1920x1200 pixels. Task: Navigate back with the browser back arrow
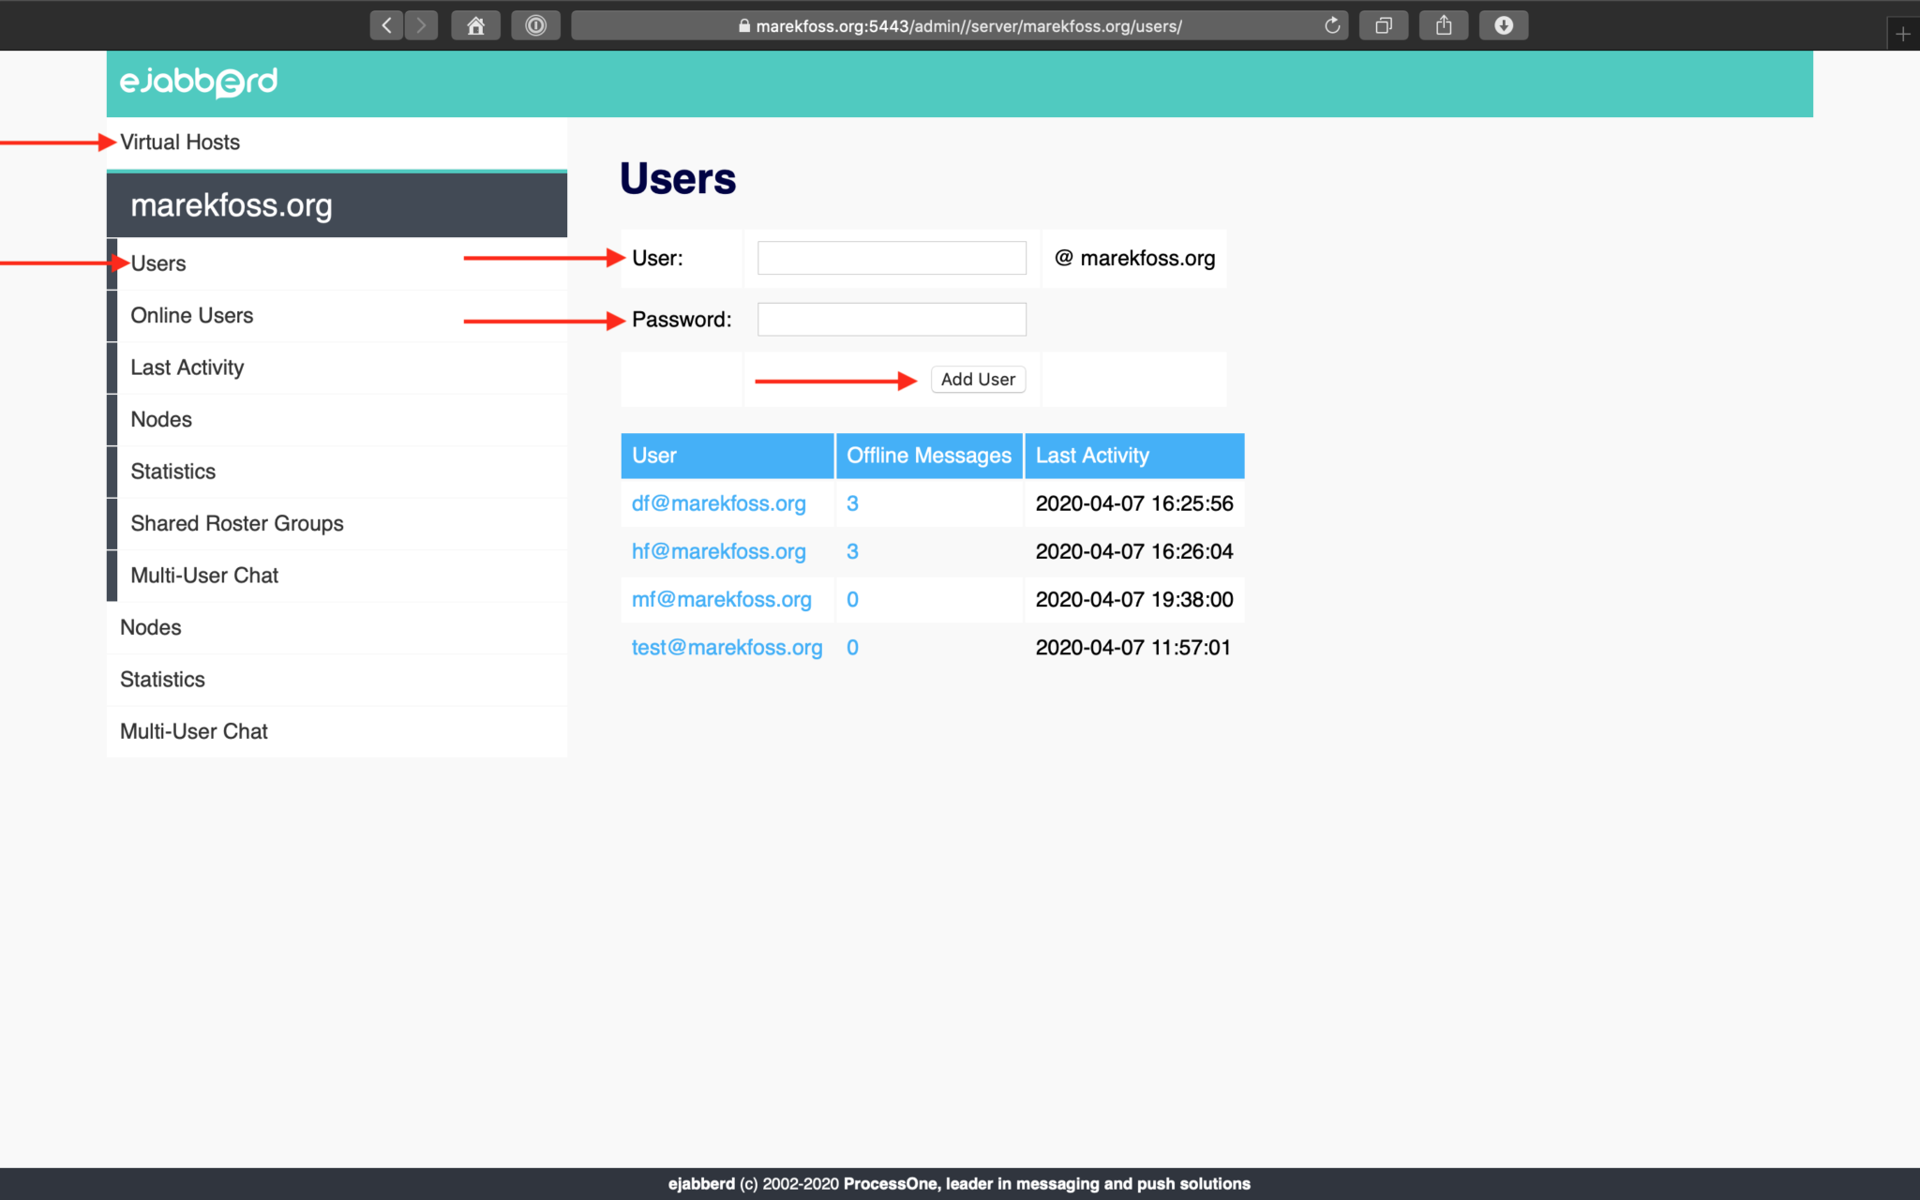point(385,25)
